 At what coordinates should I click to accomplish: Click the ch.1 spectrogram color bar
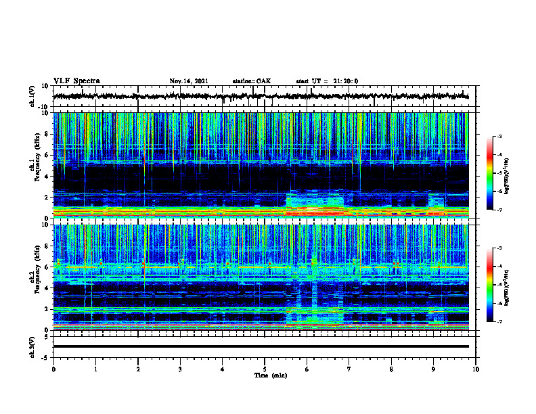tap(490, 173)
